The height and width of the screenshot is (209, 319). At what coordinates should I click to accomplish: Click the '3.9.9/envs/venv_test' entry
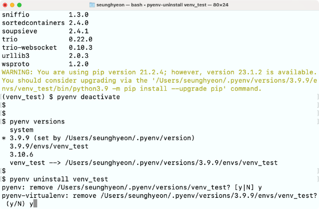point(49,146)
